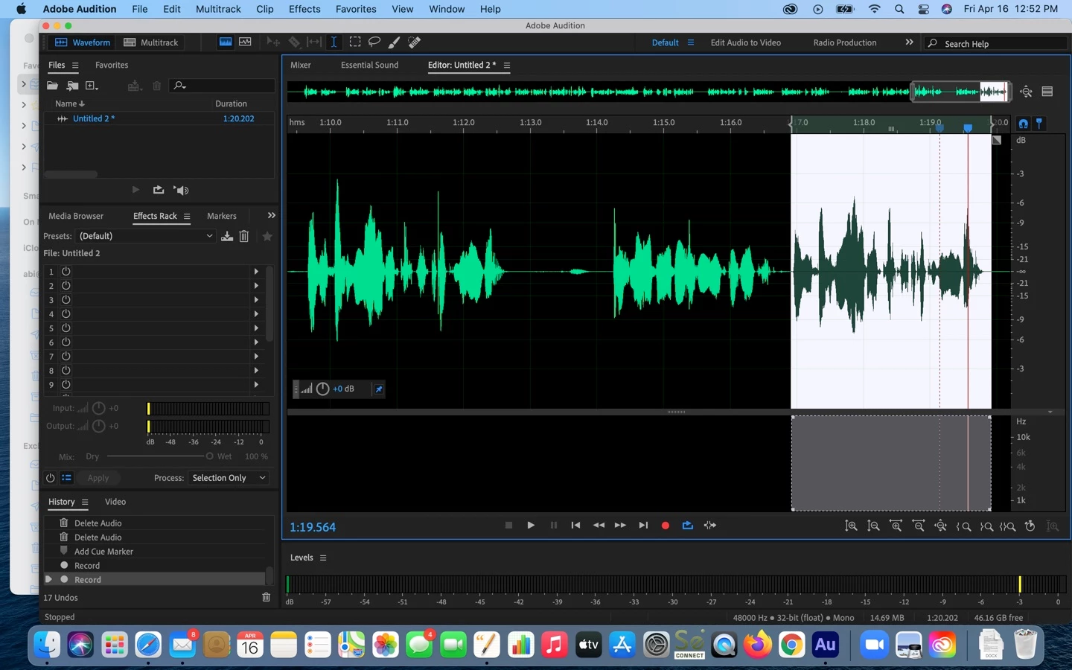Select the Lasso Selection tool

[x=374, y=42]
